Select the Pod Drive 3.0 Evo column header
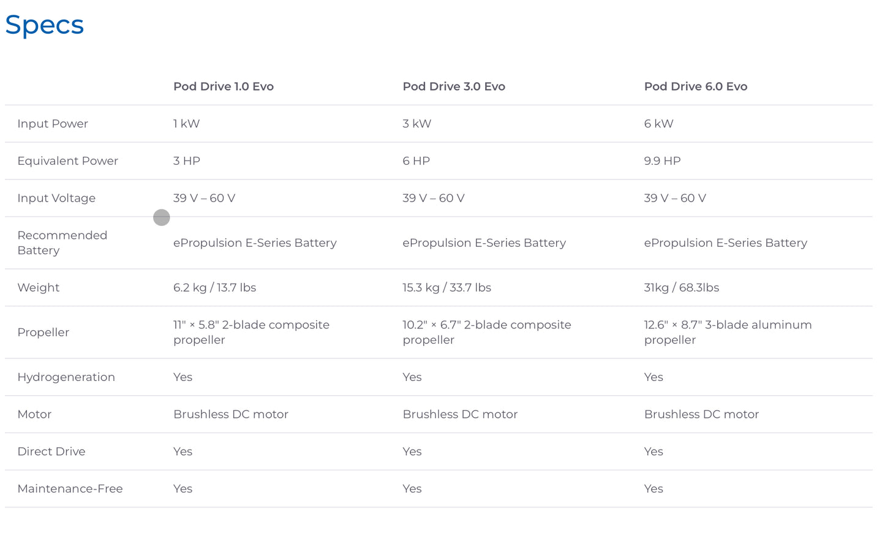Viewport: 885px width, 536px height. 453,86
